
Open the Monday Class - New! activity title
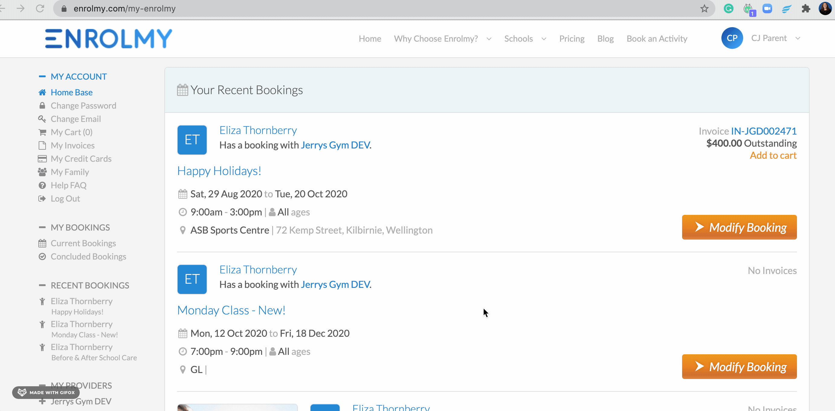[x=231, y=310]
